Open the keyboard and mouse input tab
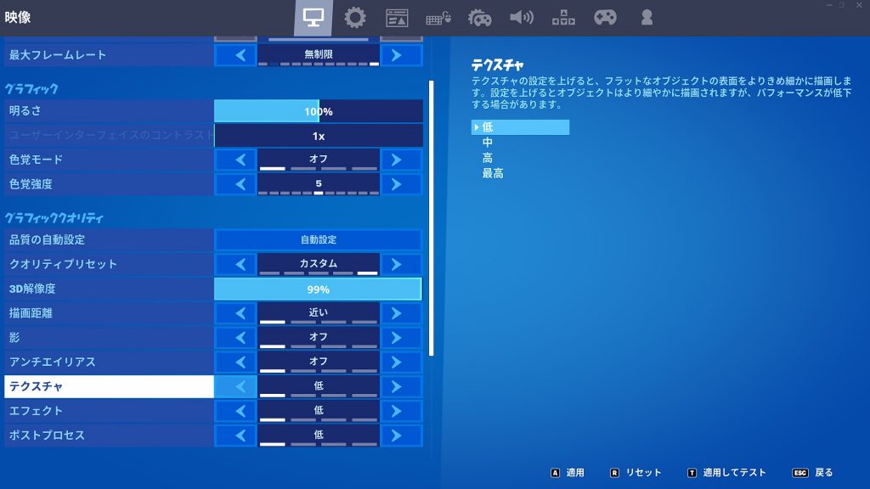The width and height of the screenshot is (870, 489). [438, 18]
